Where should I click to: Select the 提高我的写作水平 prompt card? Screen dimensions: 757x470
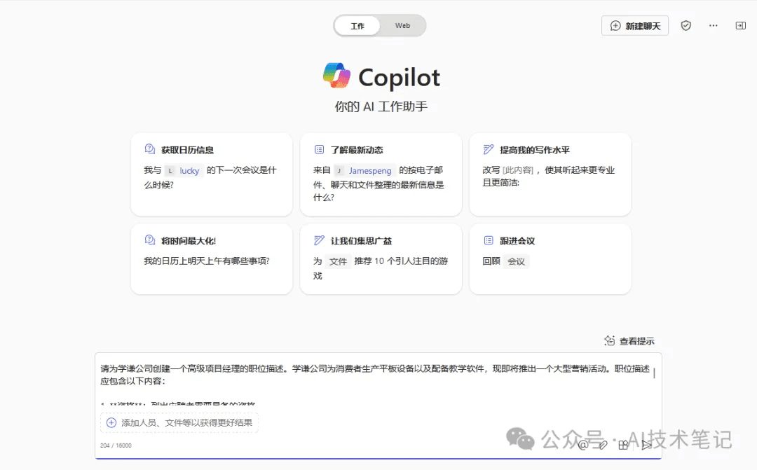pos(550,174)
